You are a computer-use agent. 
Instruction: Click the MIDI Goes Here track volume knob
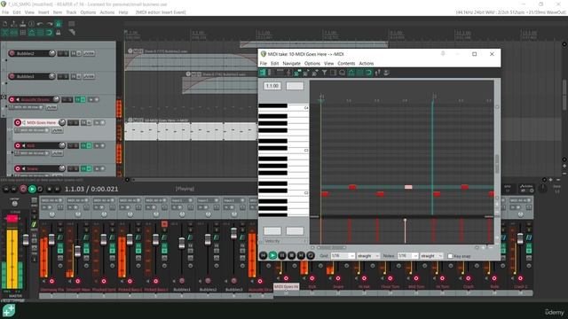click(62, 122)
